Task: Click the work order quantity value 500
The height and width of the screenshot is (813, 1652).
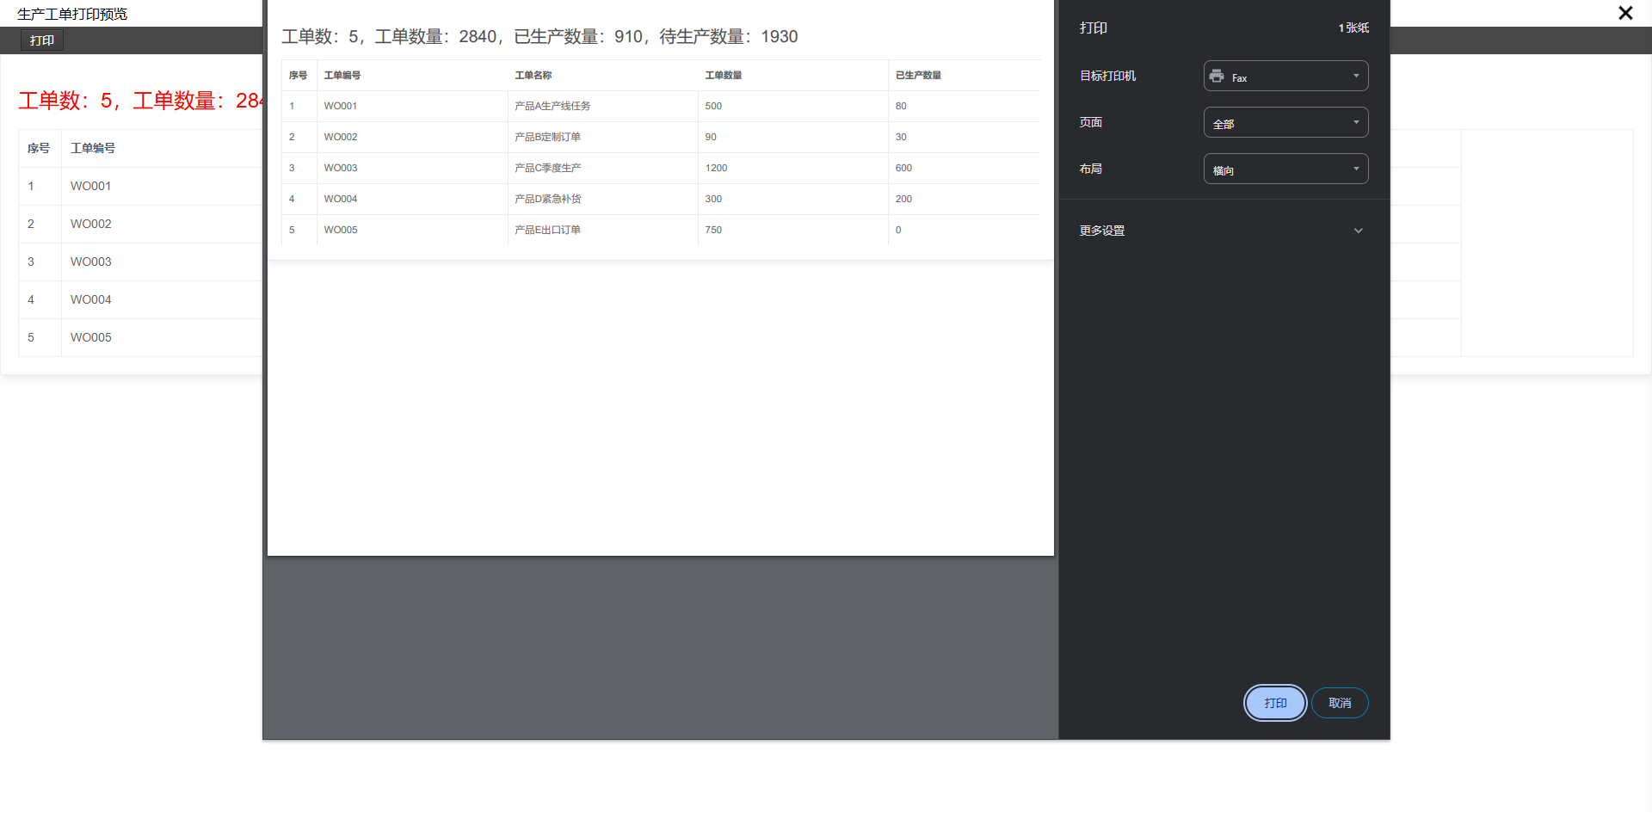Action: (x=713, y=106)
